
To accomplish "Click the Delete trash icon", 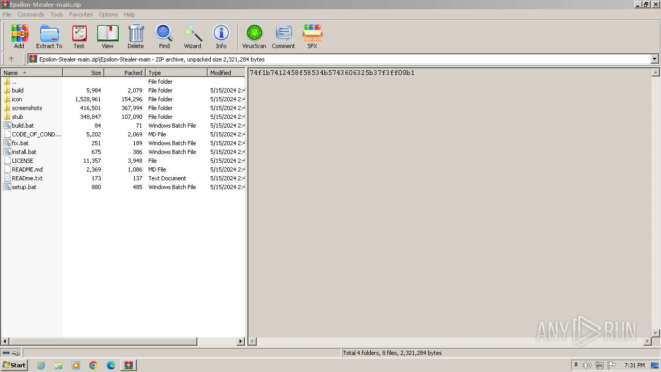I will [x=136, y=36].
